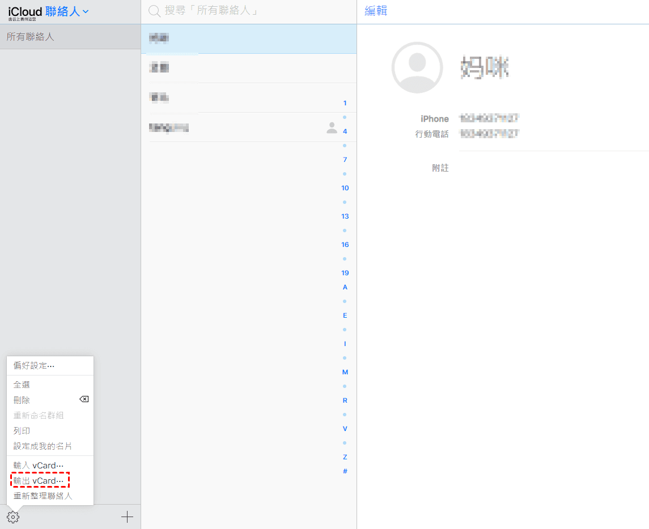Click the delete backspace icon in menu

click(x=83, y=399)
